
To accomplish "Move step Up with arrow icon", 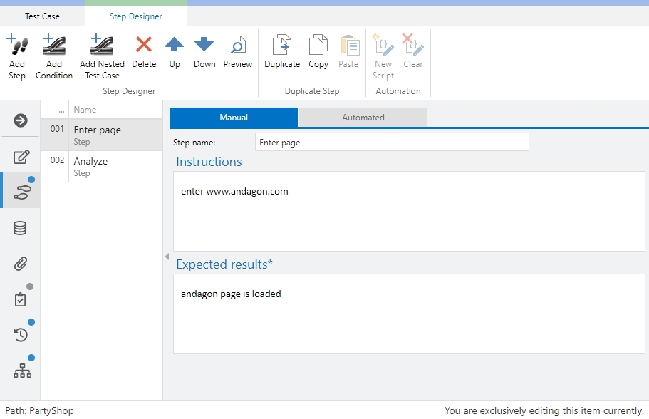I will click(x=175, y=46).
